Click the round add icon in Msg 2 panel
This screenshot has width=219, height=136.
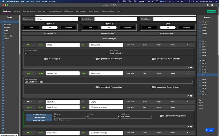click(x=191, y=96)
